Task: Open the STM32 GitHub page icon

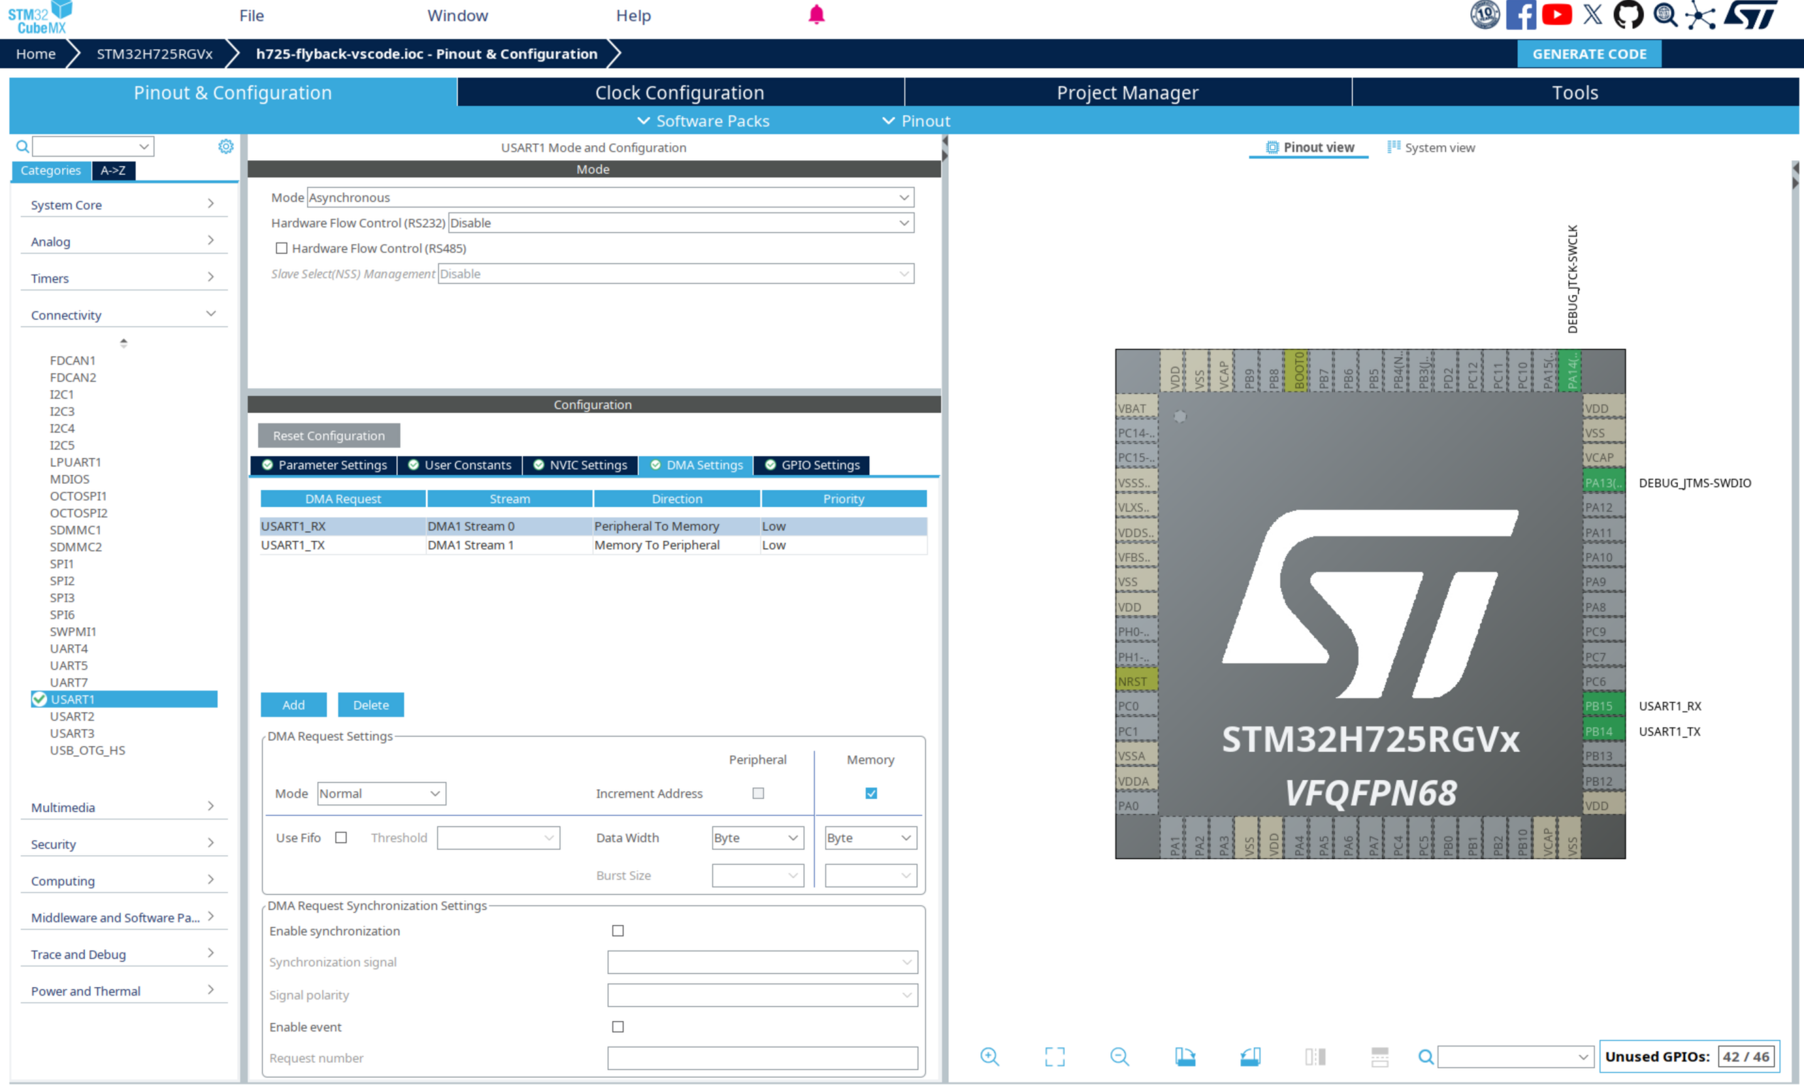Action: click(x=1629, y=14)
